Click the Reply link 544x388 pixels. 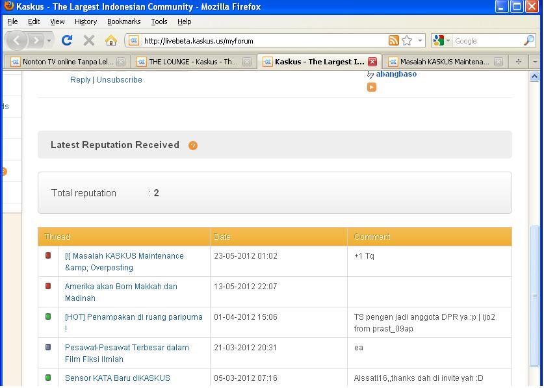[x=80, y=80]
